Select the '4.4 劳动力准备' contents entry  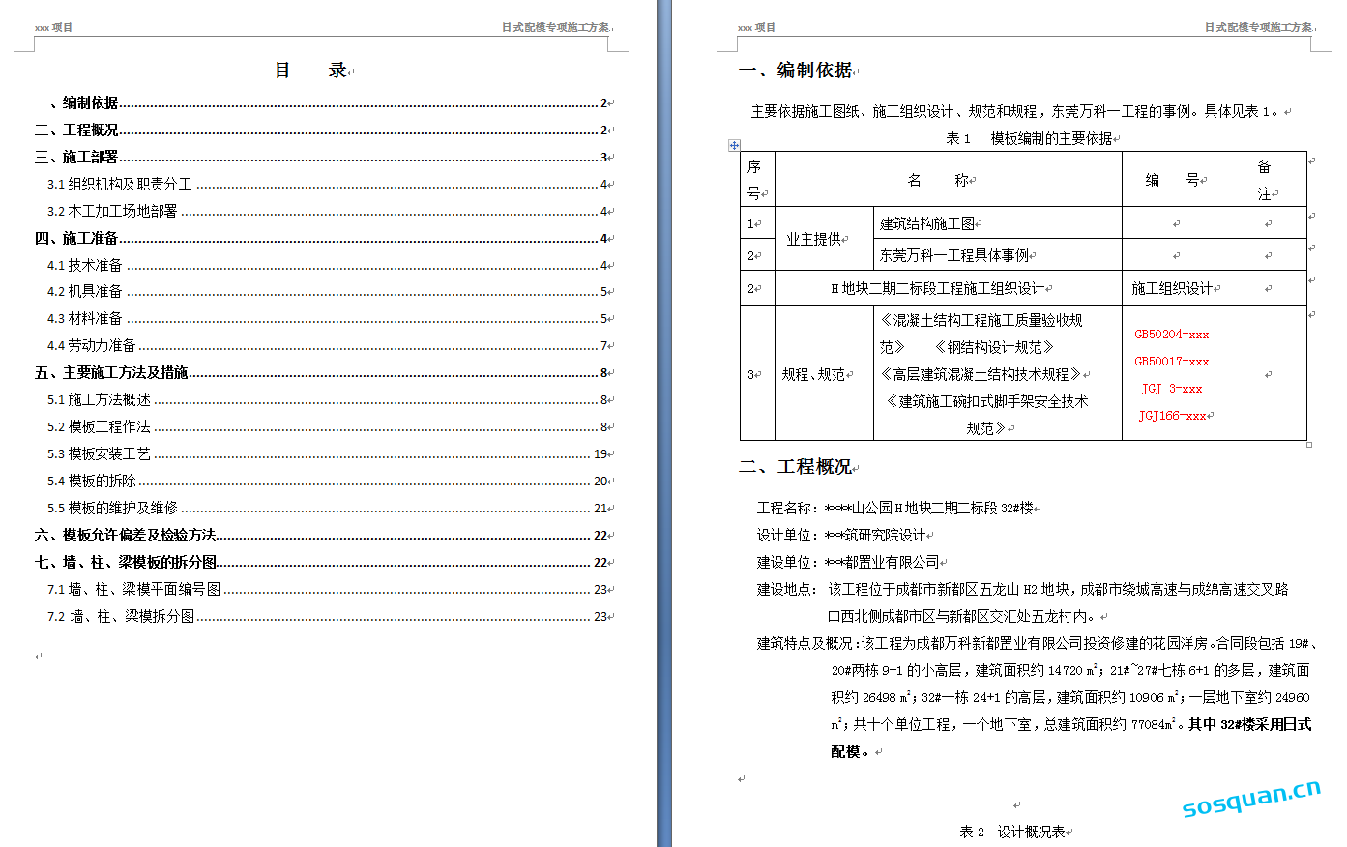(x=92, y=345)
